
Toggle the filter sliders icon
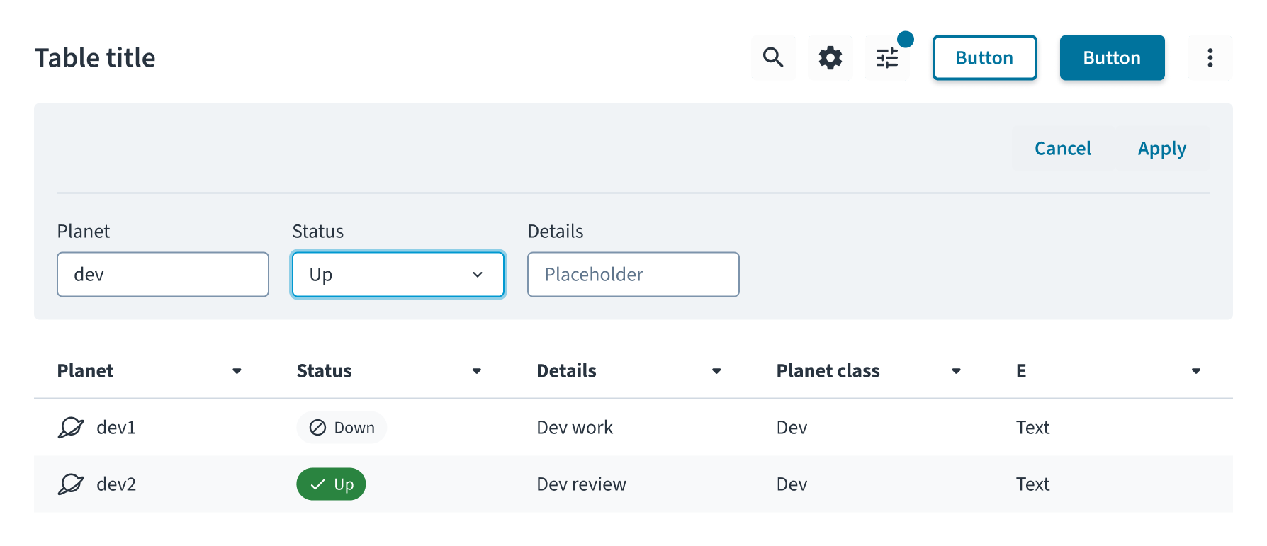click(887, 57)
